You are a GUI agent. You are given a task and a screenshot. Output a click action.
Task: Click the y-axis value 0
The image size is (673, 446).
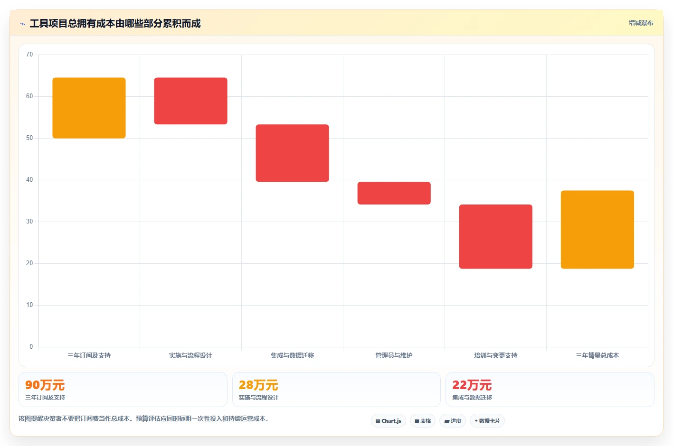click(x=31, y=347)
